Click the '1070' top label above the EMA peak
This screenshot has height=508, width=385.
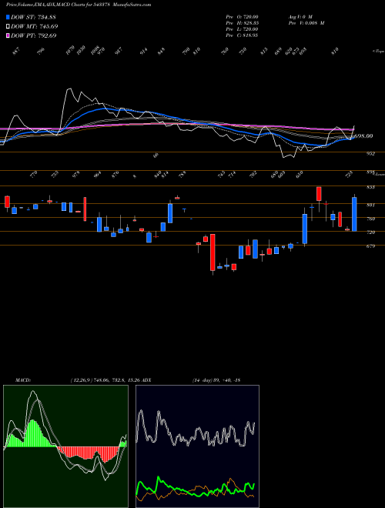coord(70,51)
